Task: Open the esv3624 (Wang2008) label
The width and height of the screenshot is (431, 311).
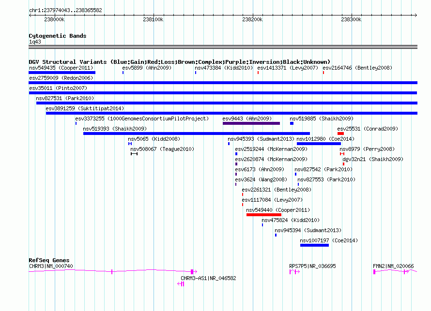Action: pyautogui.click(x=261, y=179)
